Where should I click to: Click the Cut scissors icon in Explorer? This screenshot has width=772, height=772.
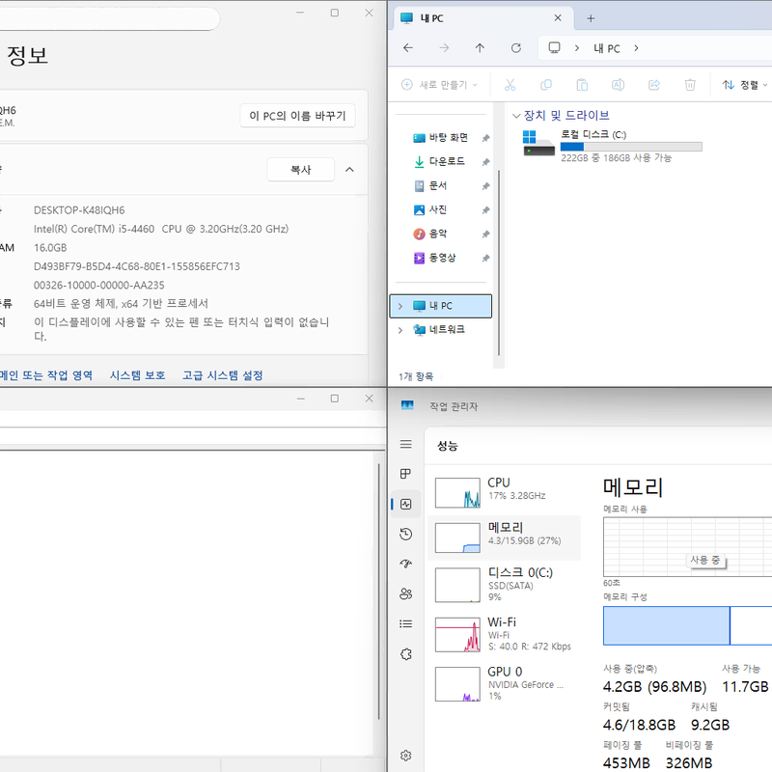(x=510, y=85)
